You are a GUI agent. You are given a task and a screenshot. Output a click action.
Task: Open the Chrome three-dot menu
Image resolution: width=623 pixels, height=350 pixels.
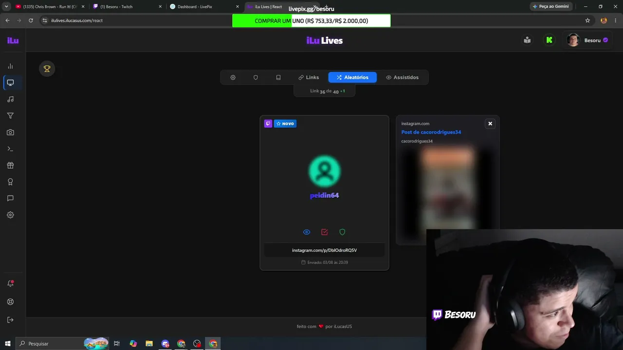(x=616, y=20)
